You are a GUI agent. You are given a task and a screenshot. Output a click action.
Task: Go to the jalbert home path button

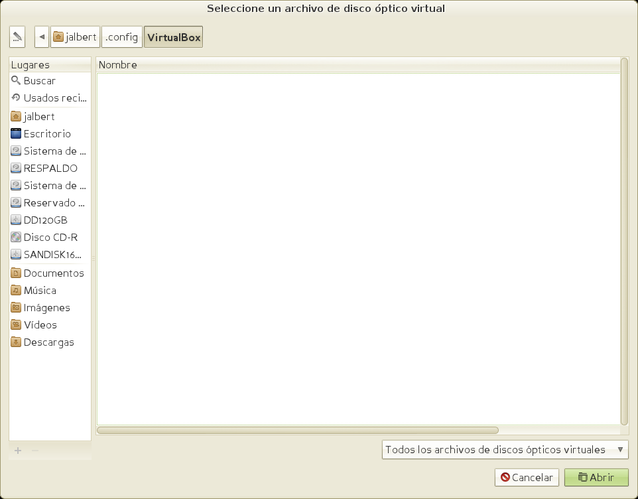click(x=76, y=37)
